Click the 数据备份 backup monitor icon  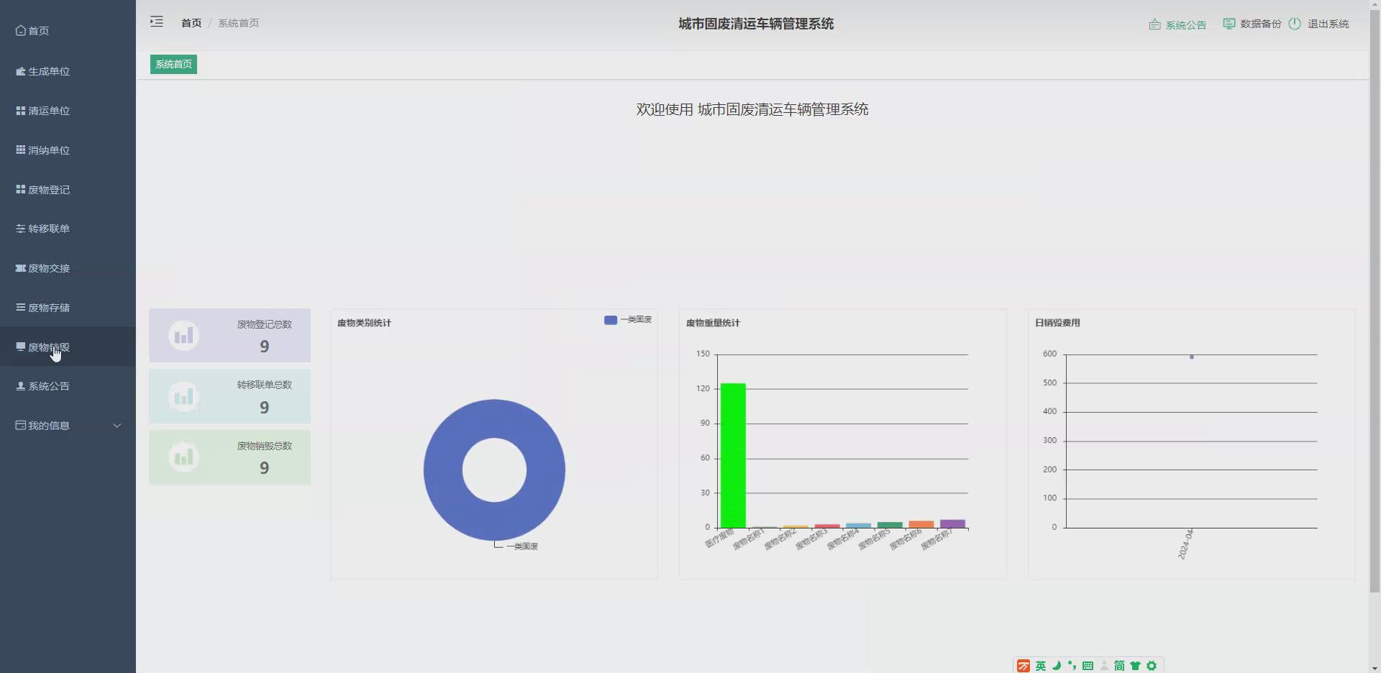(x=1229, y=23)
